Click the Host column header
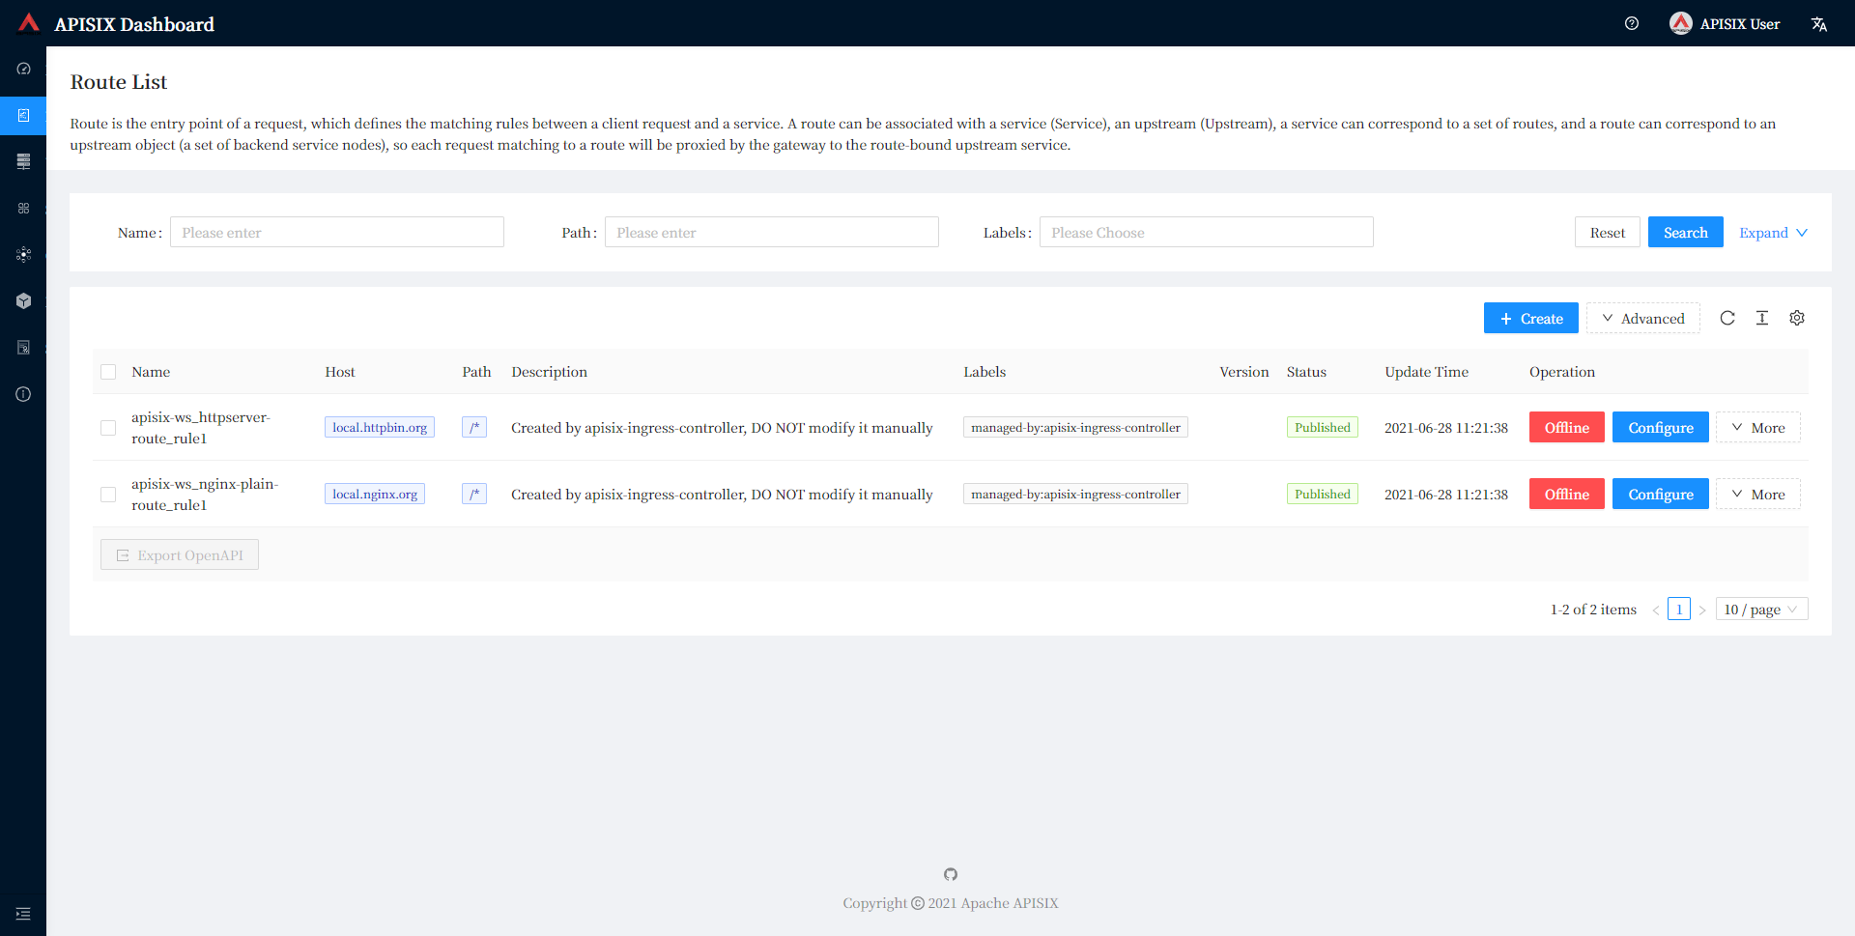 [x=340, y=372]
